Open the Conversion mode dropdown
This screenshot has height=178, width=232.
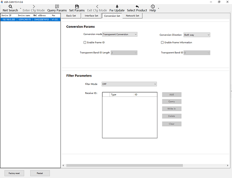tap(120, 35)
